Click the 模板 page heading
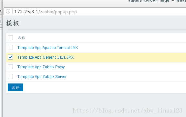186x117 pixels. point(13,23)
